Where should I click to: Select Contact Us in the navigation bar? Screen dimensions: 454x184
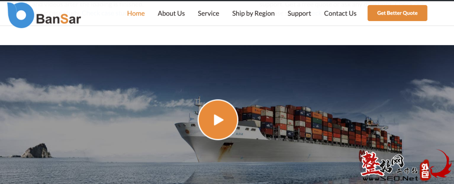click(340, 13)
